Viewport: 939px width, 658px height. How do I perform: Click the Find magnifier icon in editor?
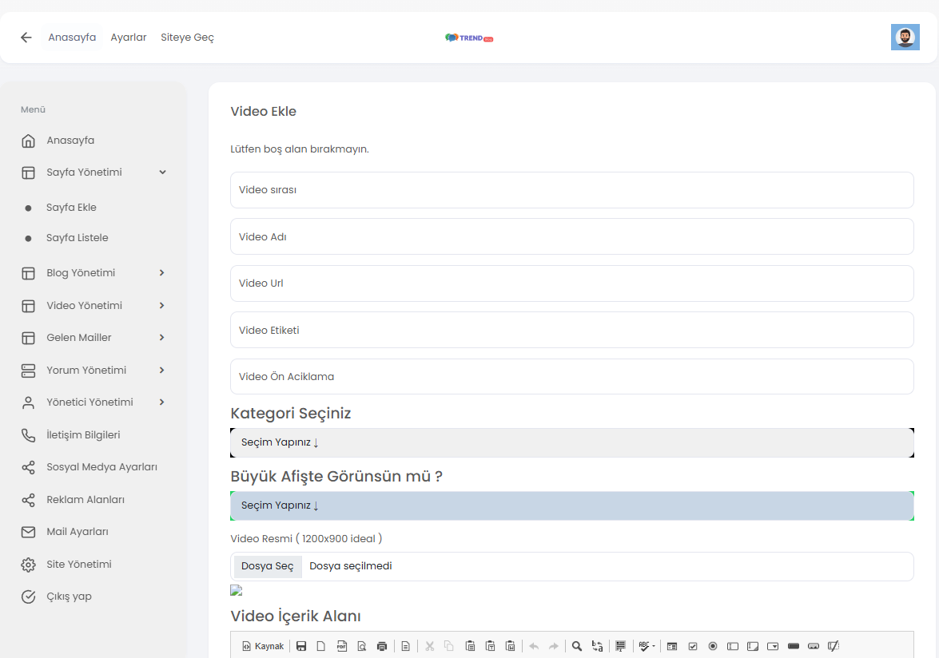pyautogui.click(x=577, y=646)
